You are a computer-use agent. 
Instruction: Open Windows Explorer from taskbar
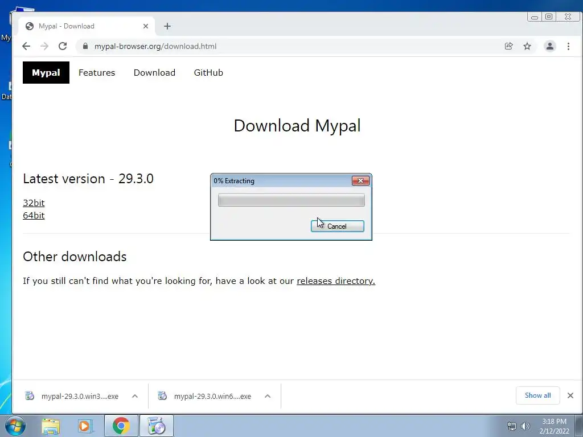(x=51, y=426)
